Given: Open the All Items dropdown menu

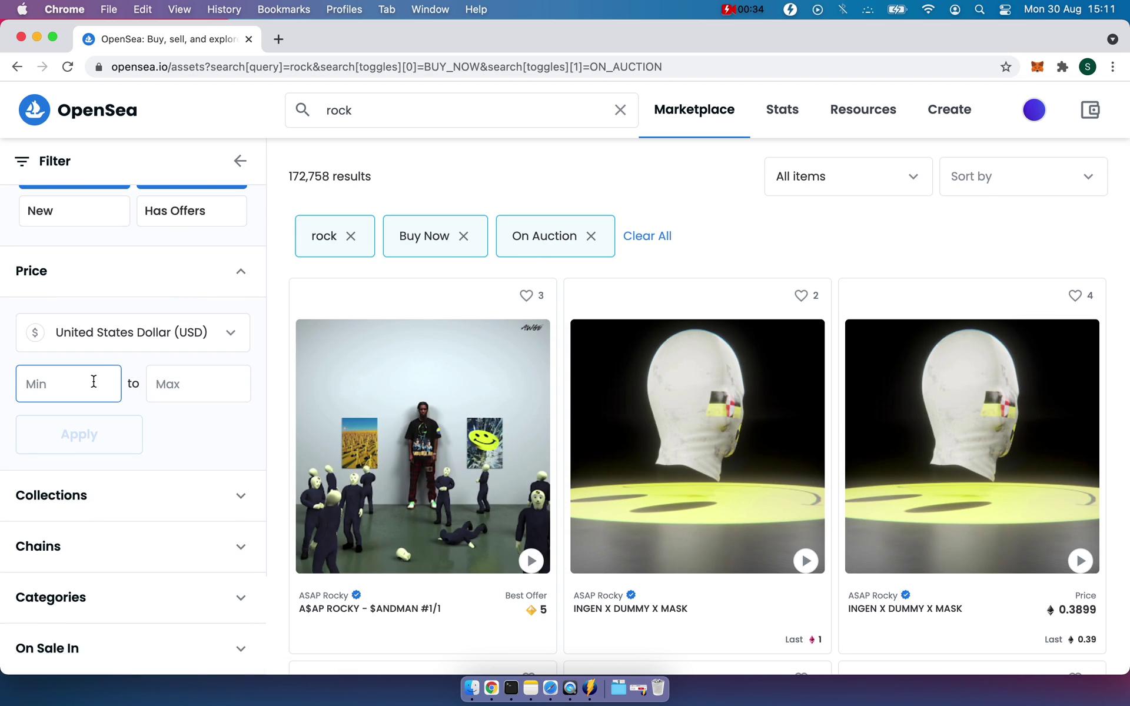Looking at the screenshot, I should point(847,176).
